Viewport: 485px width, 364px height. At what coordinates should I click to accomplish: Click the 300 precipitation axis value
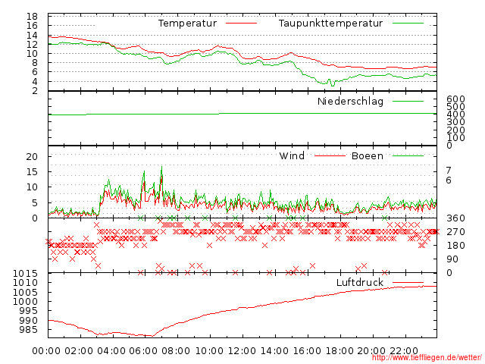pos(455,122)
